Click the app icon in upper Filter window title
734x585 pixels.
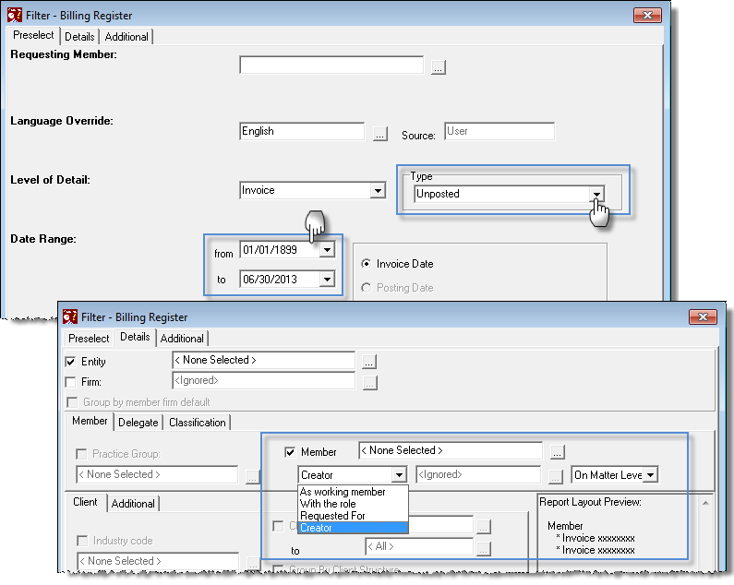tap(15, 15)
